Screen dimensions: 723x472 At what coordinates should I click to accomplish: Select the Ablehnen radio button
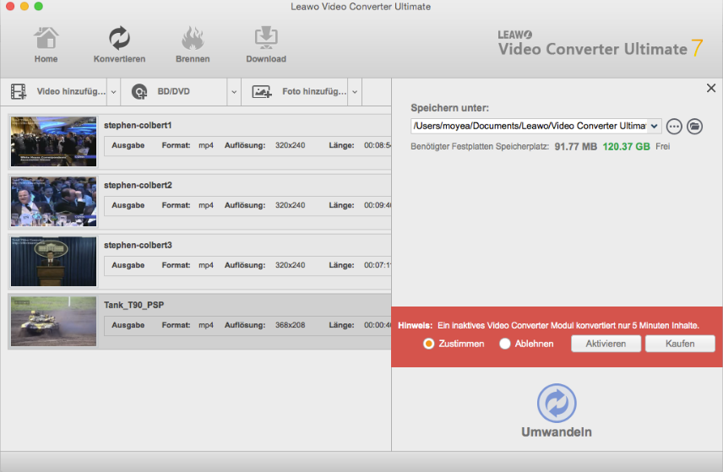click(505, 344)
